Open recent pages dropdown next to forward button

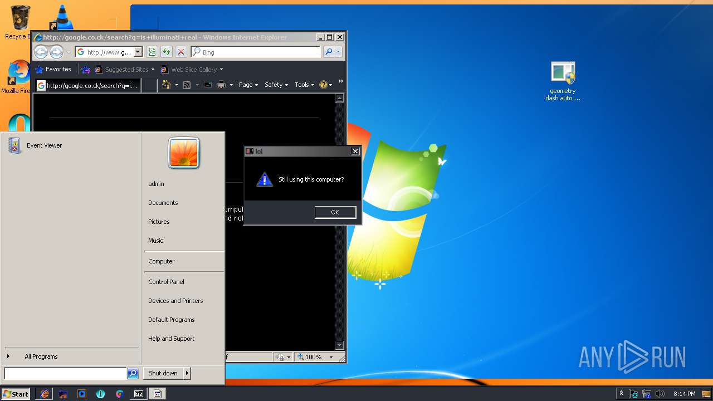coord(69,52)
